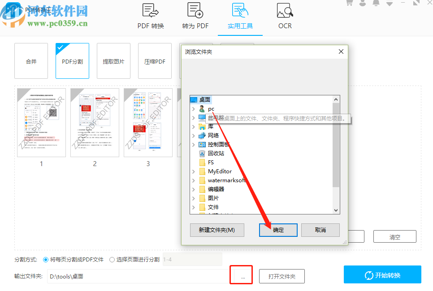The image size is (433, 291).
Task: Click the 网络 globe icon
Action: pyautogui.click(x=202, y=136)
